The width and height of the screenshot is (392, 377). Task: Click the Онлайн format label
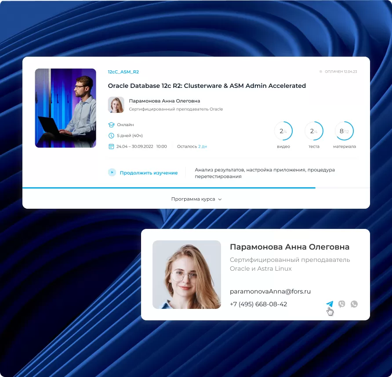(x=125, y=124)
